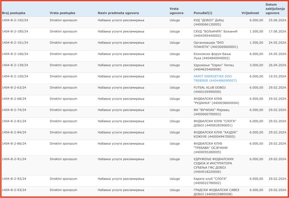289x198 pixels.
Task: Click Direktni sporazum in row 1404-8-2-100/24
Action: point(64,76)
